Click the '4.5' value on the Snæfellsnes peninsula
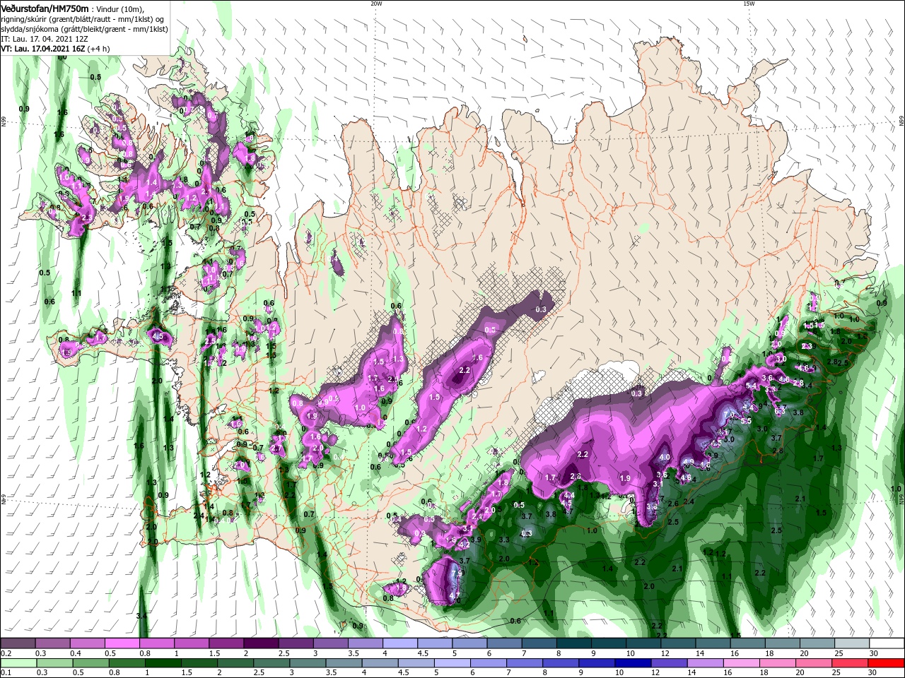The height and width of the screenshot is (678, 905). (x=158, y=337)
